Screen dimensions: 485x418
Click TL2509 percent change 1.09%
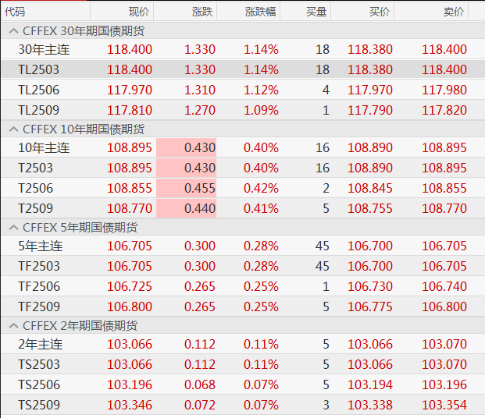coord(261,110)
